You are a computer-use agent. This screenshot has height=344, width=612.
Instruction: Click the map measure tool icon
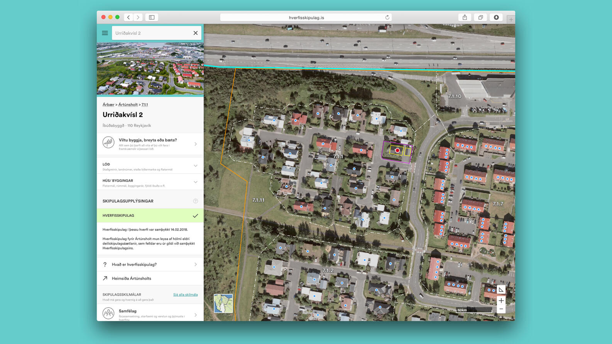click(501, 290)
